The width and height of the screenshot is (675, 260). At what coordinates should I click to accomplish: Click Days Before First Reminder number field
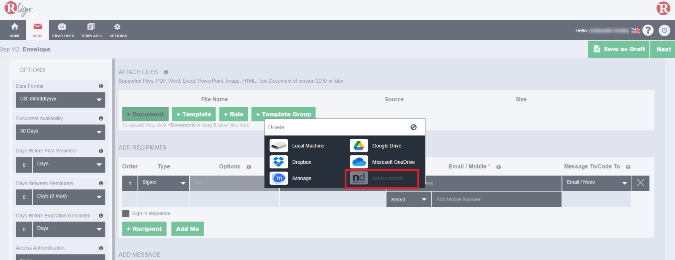24,165
